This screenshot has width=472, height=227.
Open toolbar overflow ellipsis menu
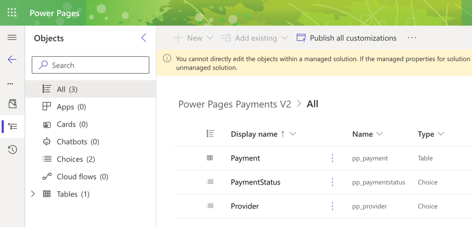click(412, 38)
